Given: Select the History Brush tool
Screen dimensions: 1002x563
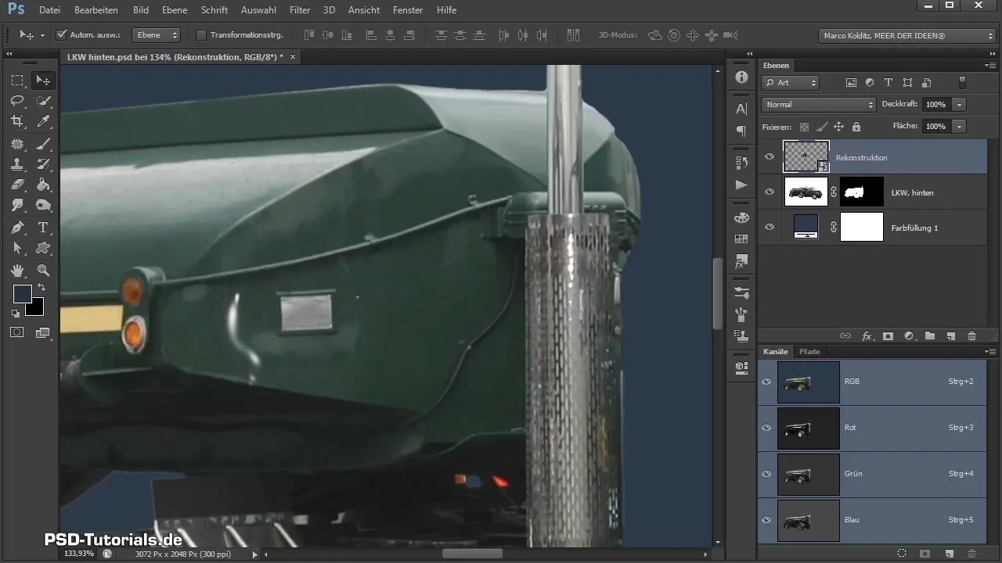Looking at the screenshot, I should (43, 164).
